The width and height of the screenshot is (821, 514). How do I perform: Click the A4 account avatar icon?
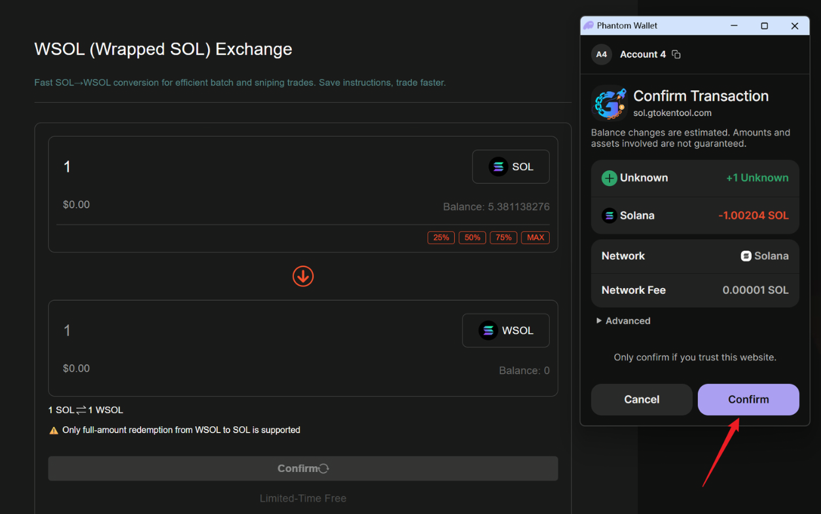pos(601,54)
